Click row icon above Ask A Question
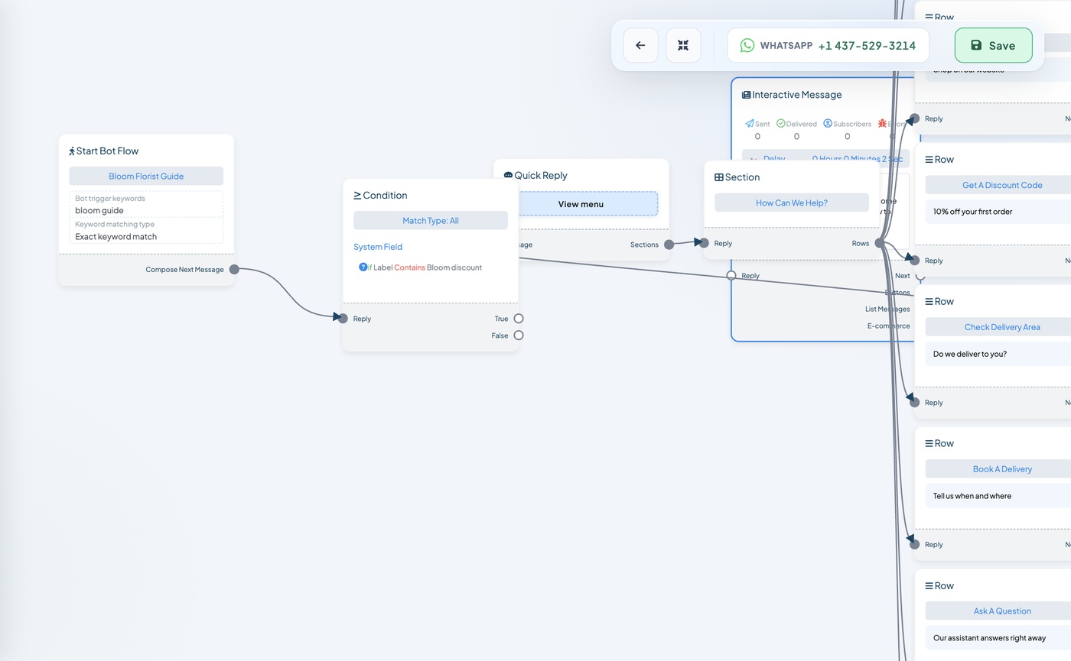Viewport: 1071px width, 661px height. pos(929,586)
